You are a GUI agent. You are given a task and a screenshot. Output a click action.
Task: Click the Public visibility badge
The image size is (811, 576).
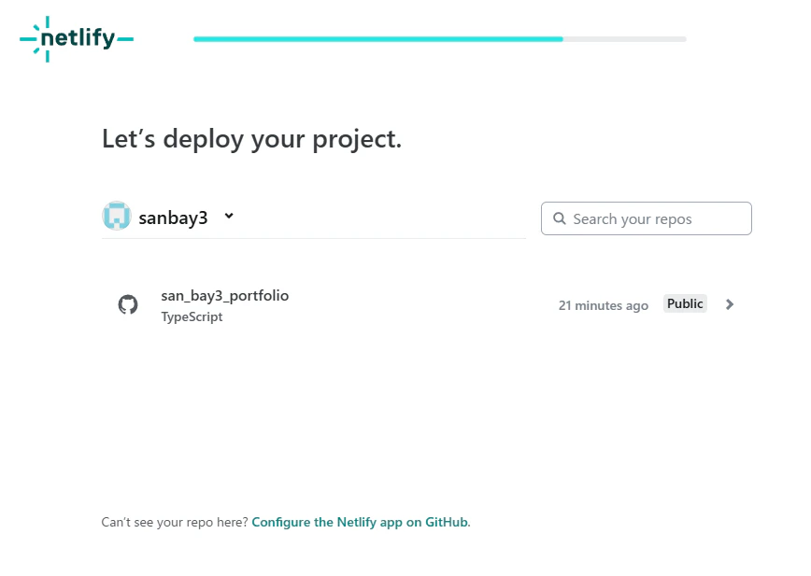[x=685, y=303]
